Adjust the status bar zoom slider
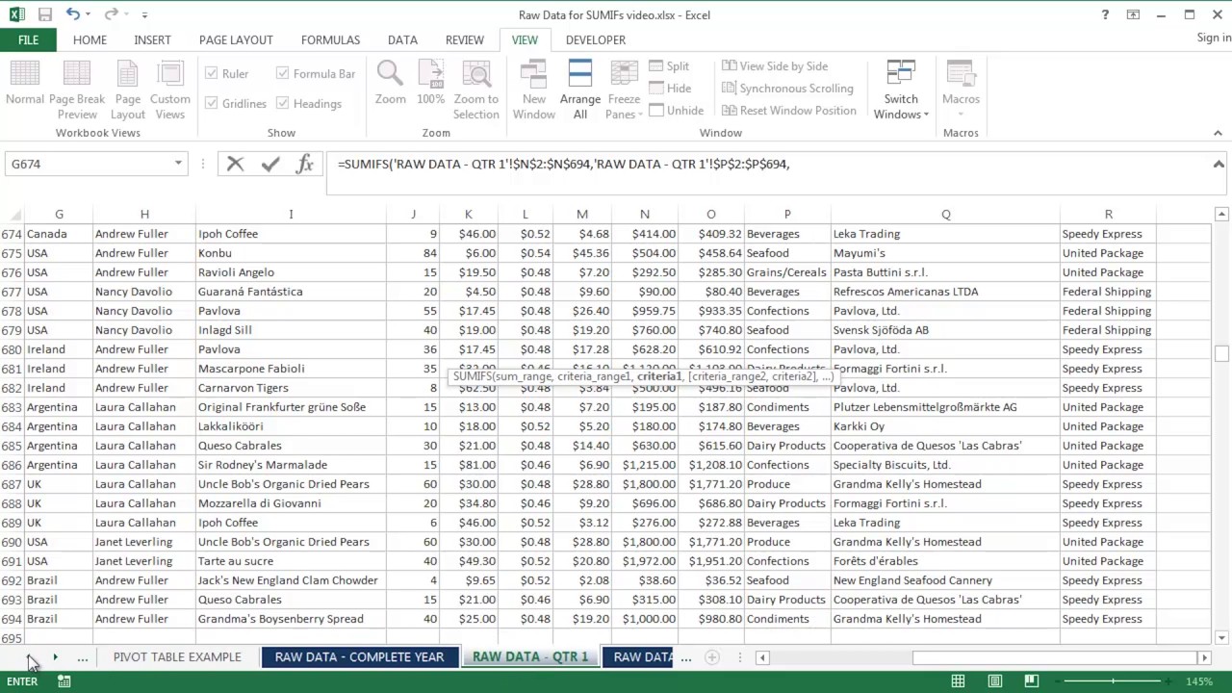1232x693 pixels. (1115, 681)
